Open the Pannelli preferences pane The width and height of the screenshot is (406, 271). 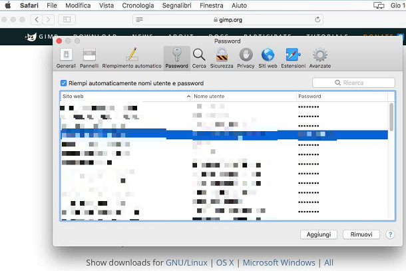point(89,59)
